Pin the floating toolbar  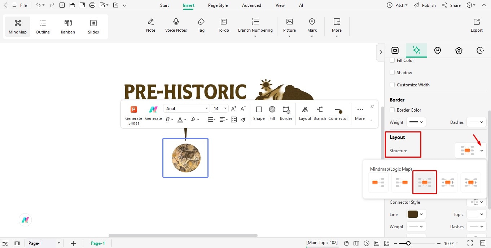372,106
